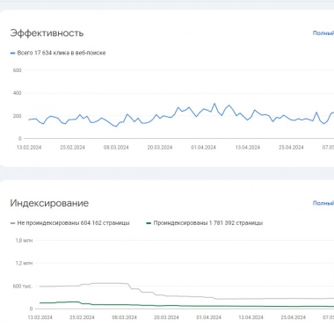Click date 25.02.2024 under the performance chart

(72, 148)
